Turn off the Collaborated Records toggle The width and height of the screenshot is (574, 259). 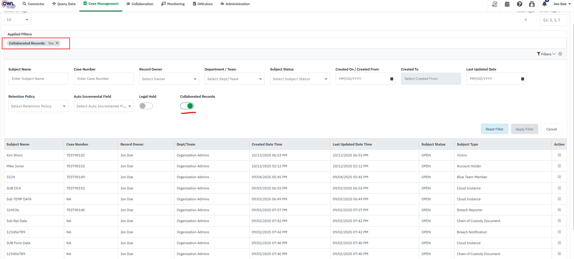pos(187,106)
